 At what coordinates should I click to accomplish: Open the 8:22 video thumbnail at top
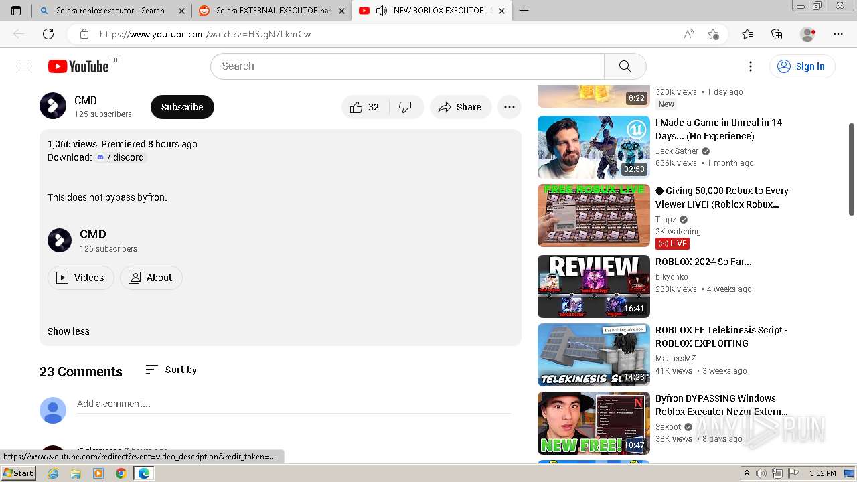click(x=594, y=96)
